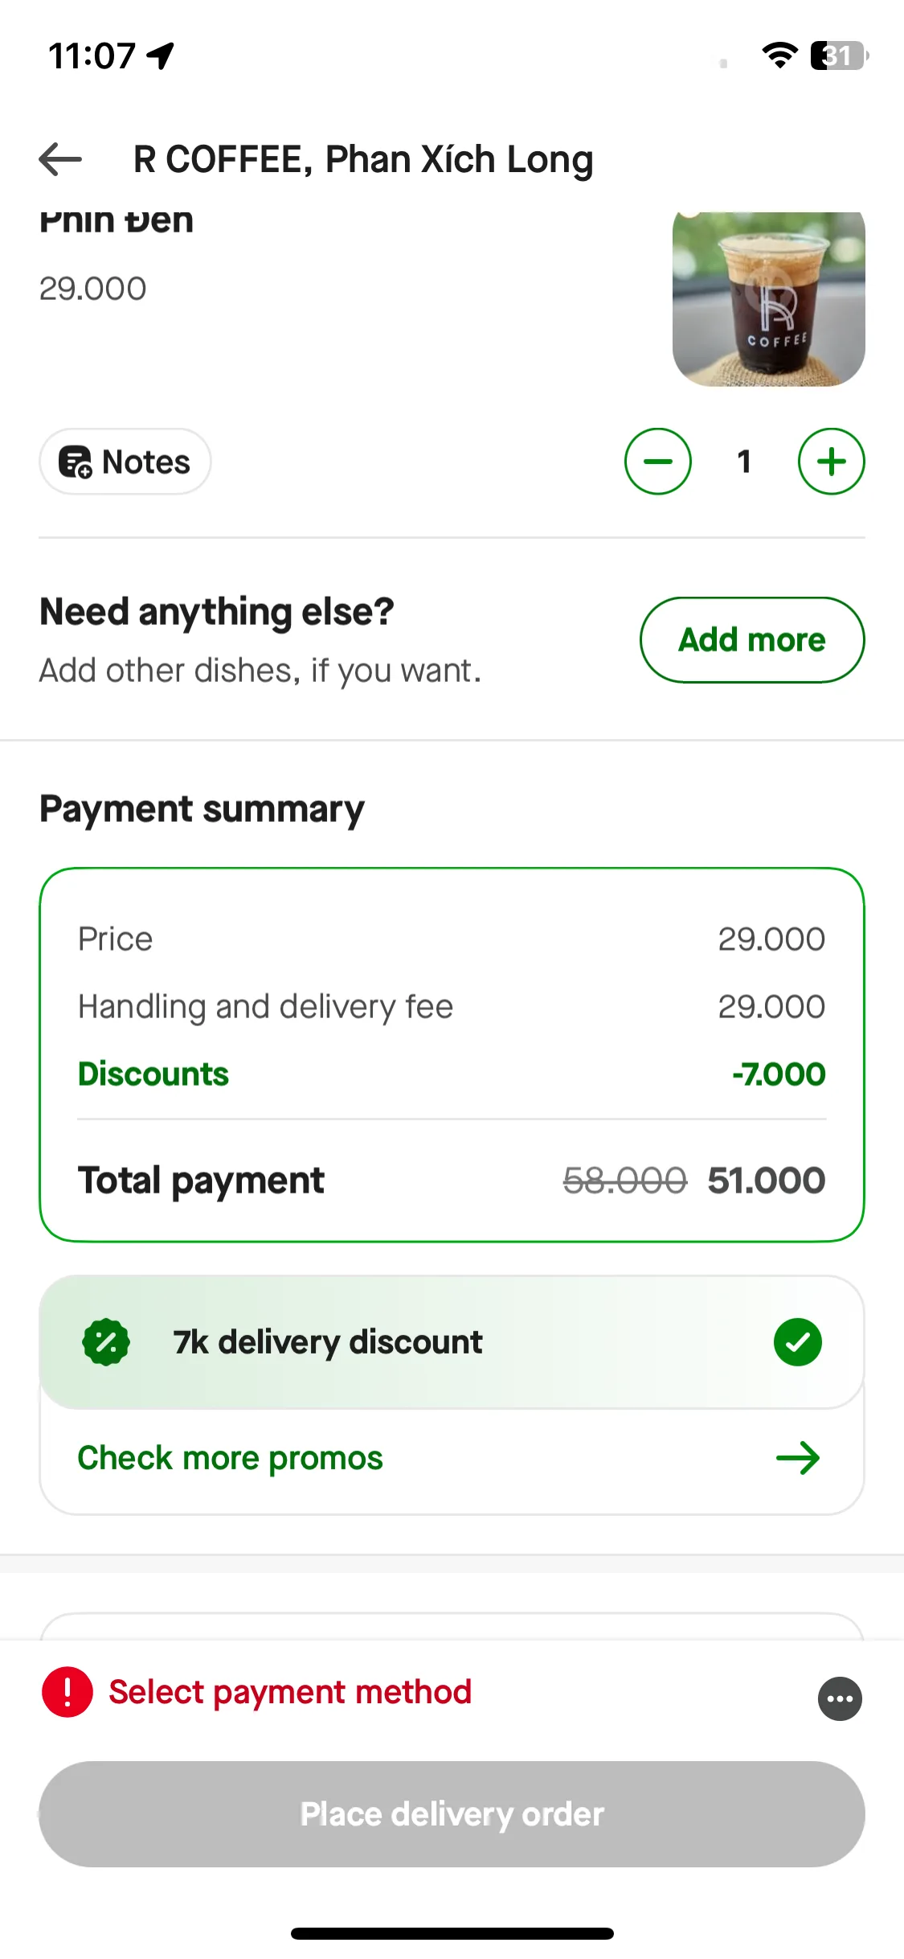Tap the Discounts row in payment summary
This screenshot has width=904, height=1959.
452,1074
